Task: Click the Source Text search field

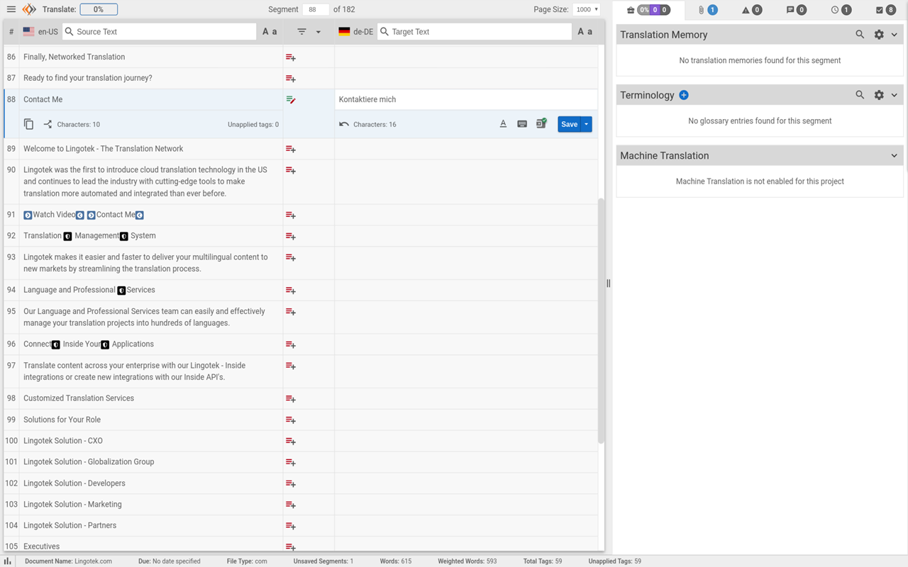Action: (160, 32)
